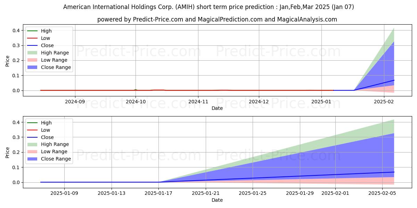Click the 2024-10 tick label on top chart
The height and width of the screenshot is (208, 417).
(136, 102)
